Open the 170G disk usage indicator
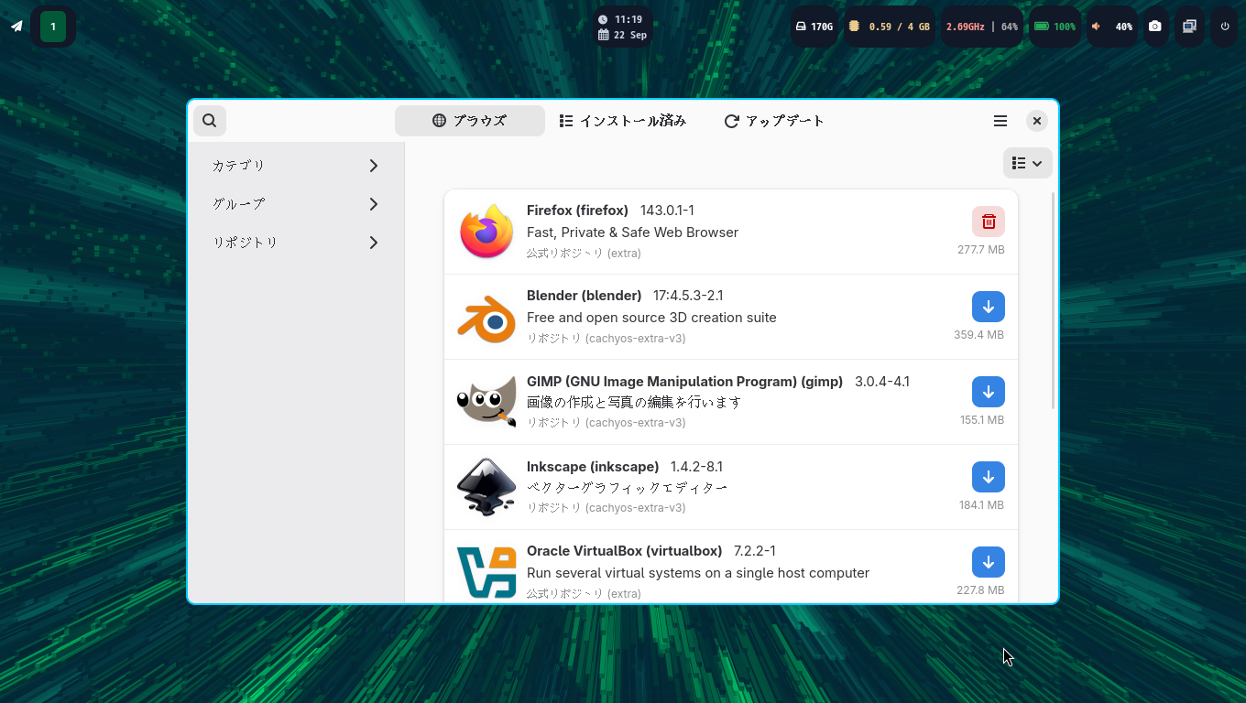 click(814, 27)
